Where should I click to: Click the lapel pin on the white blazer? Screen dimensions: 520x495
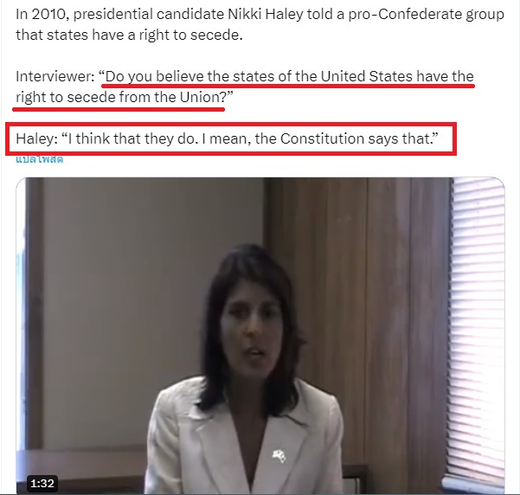pyautogui.click(x=279, y=456)
